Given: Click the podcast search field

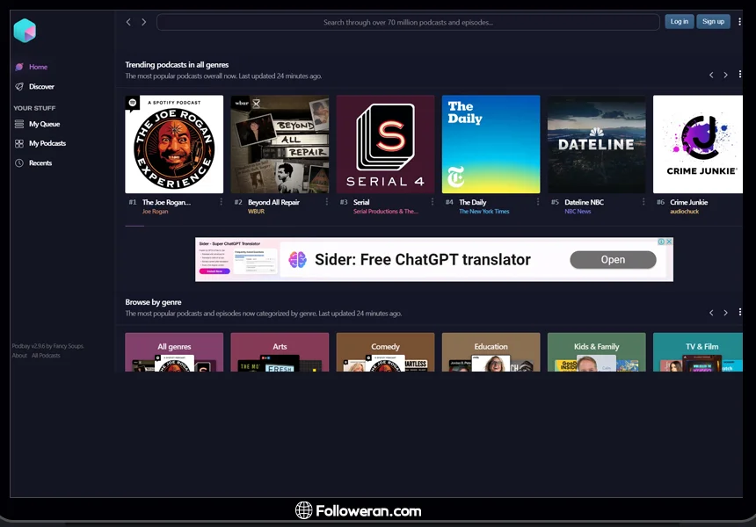Looking at the screenshot, I should click(408, 22).
